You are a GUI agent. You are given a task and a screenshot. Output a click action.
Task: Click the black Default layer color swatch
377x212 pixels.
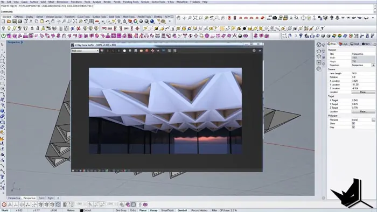point(81,210)
